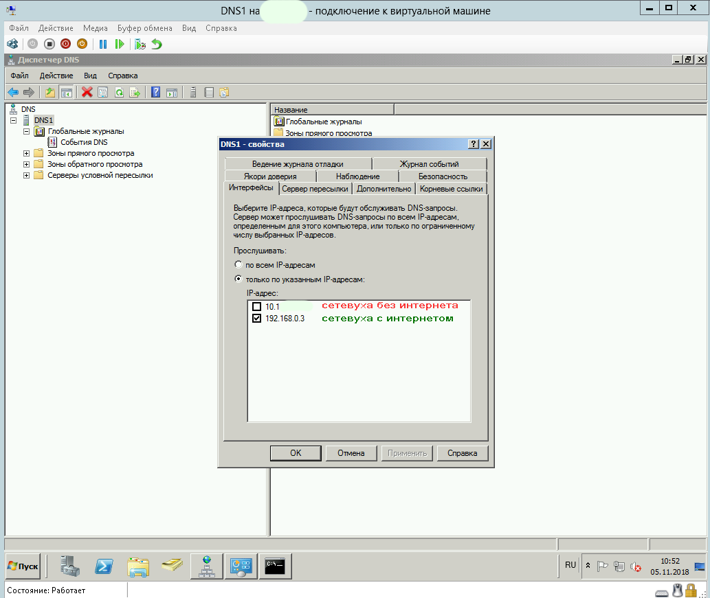710x598 pixels.
Task: Select События DNS in the tree
Action: pos(85,142)
